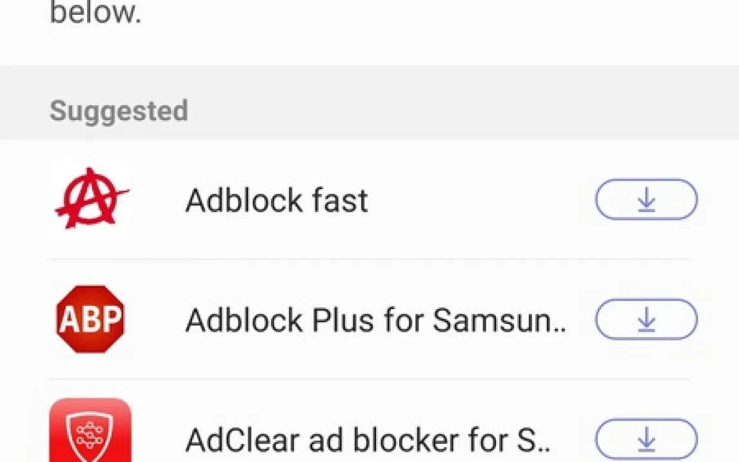
Task: Tap the red ABP stop-sign icon
Action: pos(90,319)
